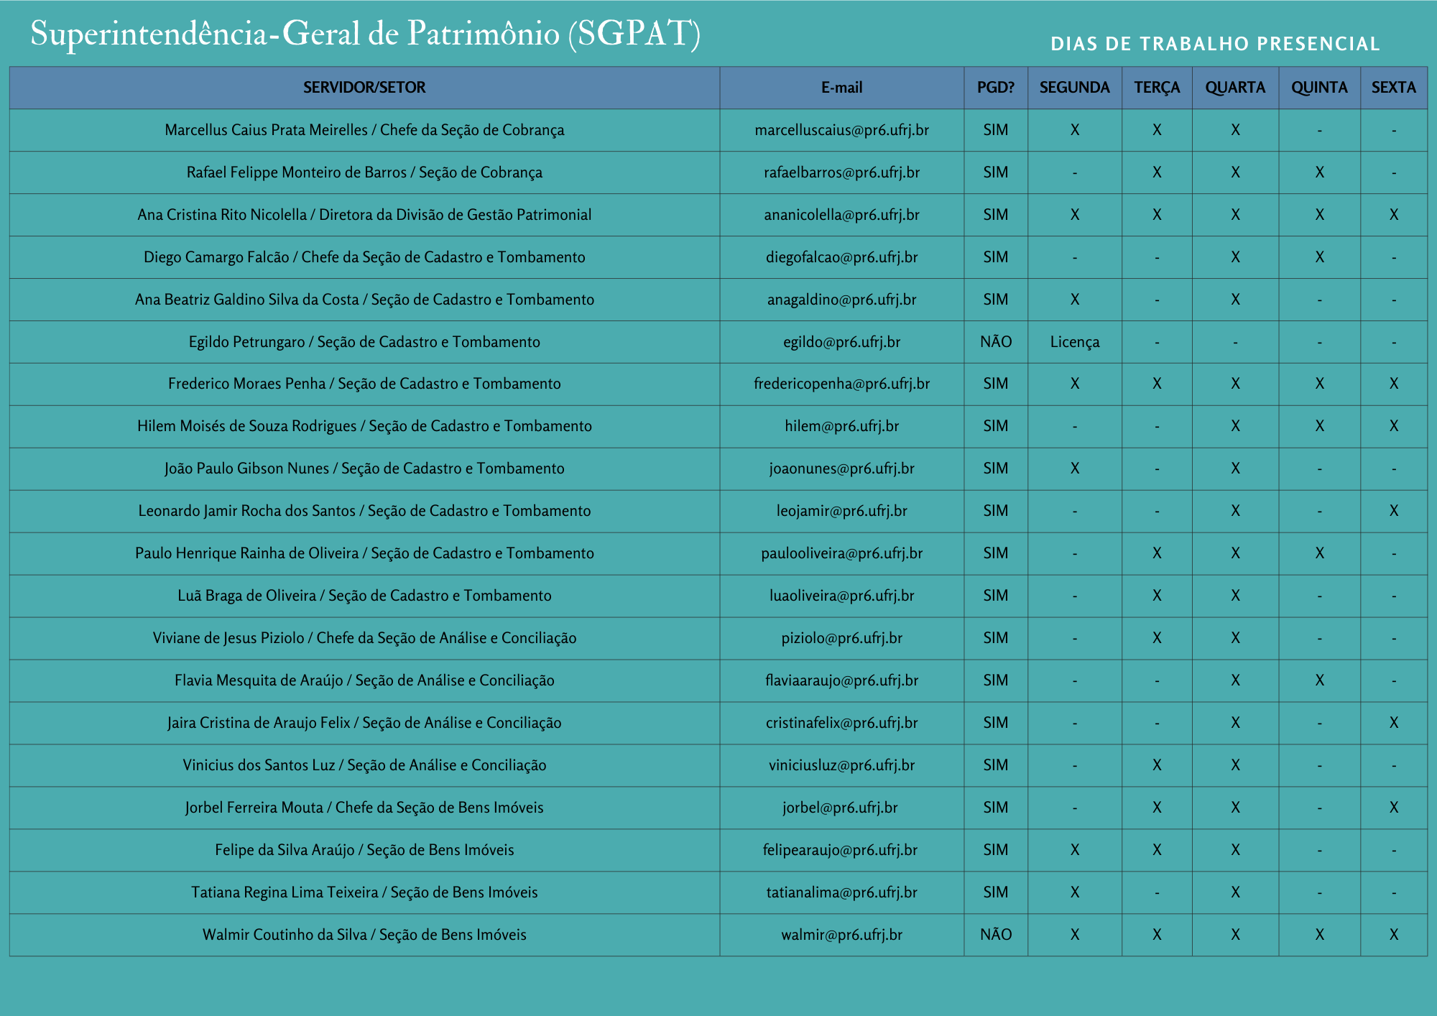
Task: Click Ana Beatriz Galdino Silva da Costa cell
Action: (364, 300)
